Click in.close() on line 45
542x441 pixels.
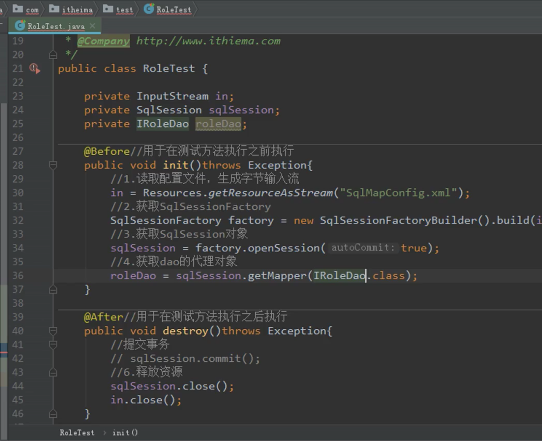[x=146, y=400]
